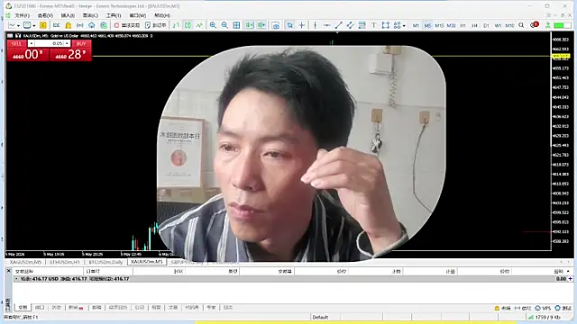Open the Insert menu
577x324 pixels.
[68, 15]
